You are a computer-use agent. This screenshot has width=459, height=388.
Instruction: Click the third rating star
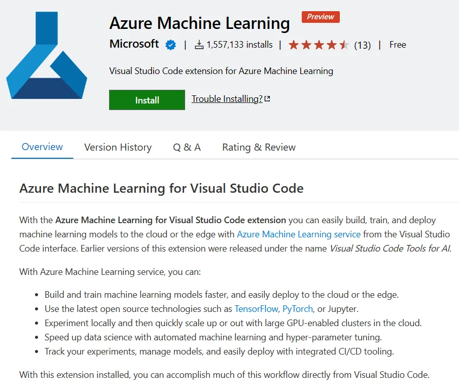(x=319, y=45)
